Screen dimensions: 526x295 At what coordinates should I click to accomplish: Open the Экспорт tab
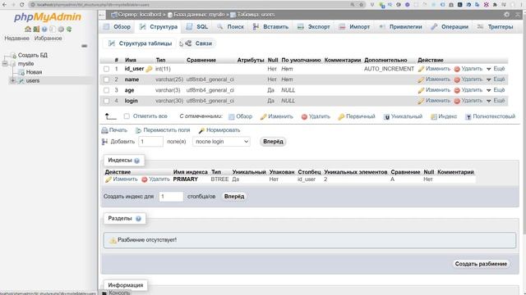coord(314,27)
